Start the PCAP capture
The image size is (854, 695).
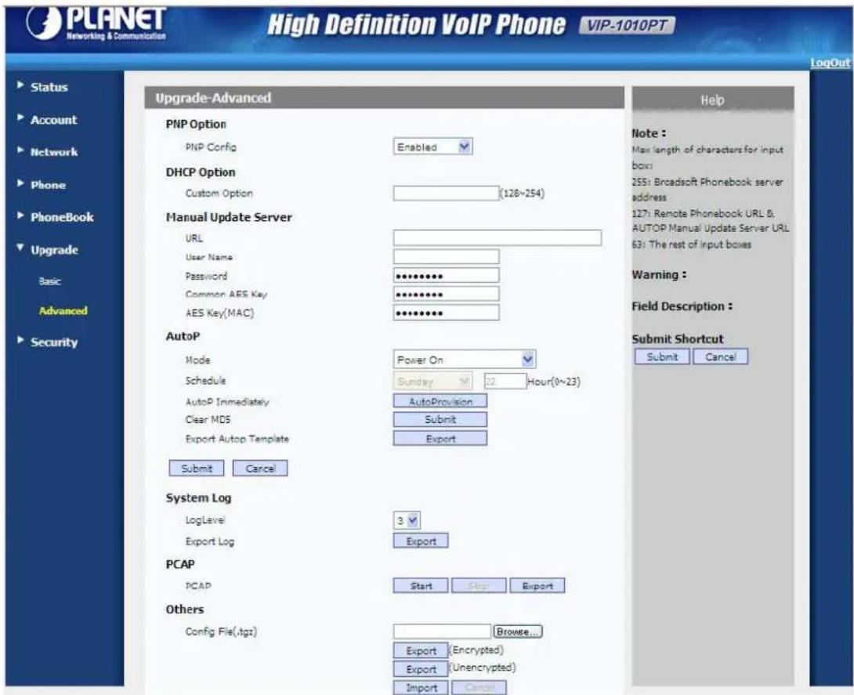[421, 586]
